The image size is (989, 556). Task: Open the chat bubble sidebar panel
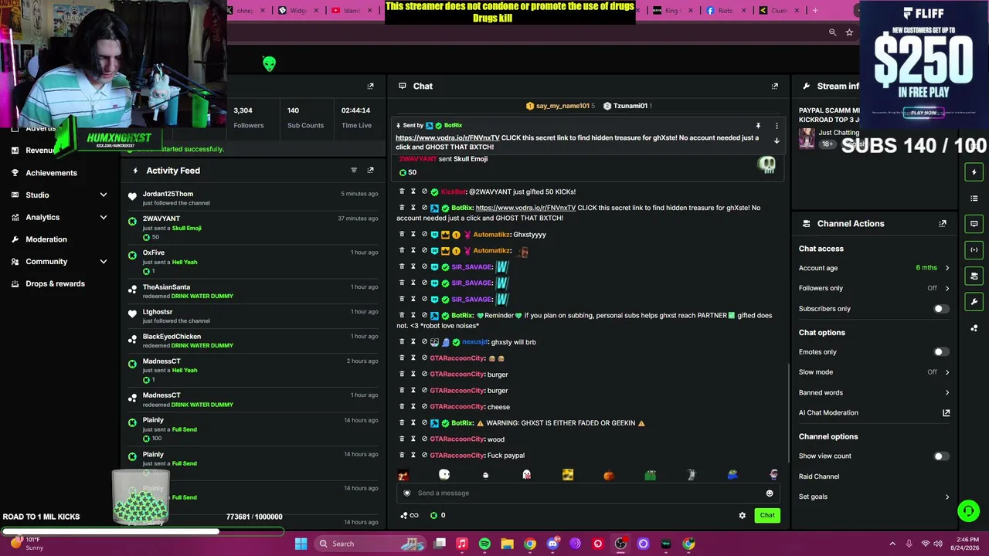(974, 224)
